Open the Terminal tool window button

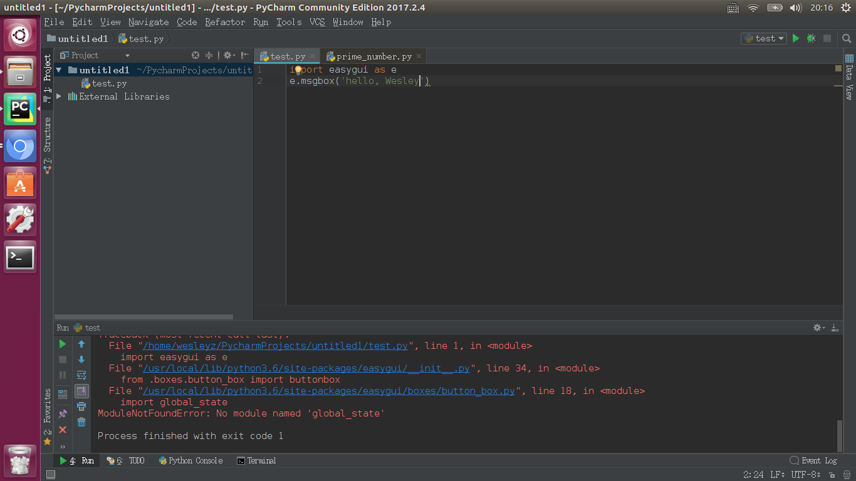pos(256,460)
